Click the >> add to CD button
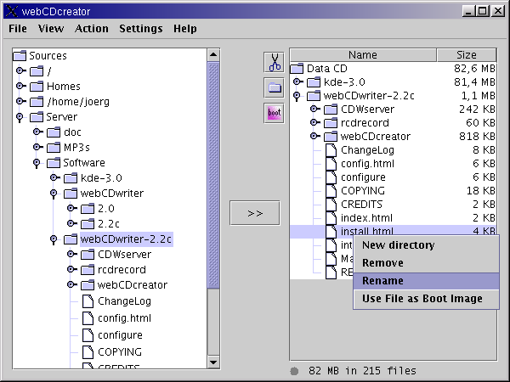The height and width of the screenshot is (382, 510). (x=255, y=213)
